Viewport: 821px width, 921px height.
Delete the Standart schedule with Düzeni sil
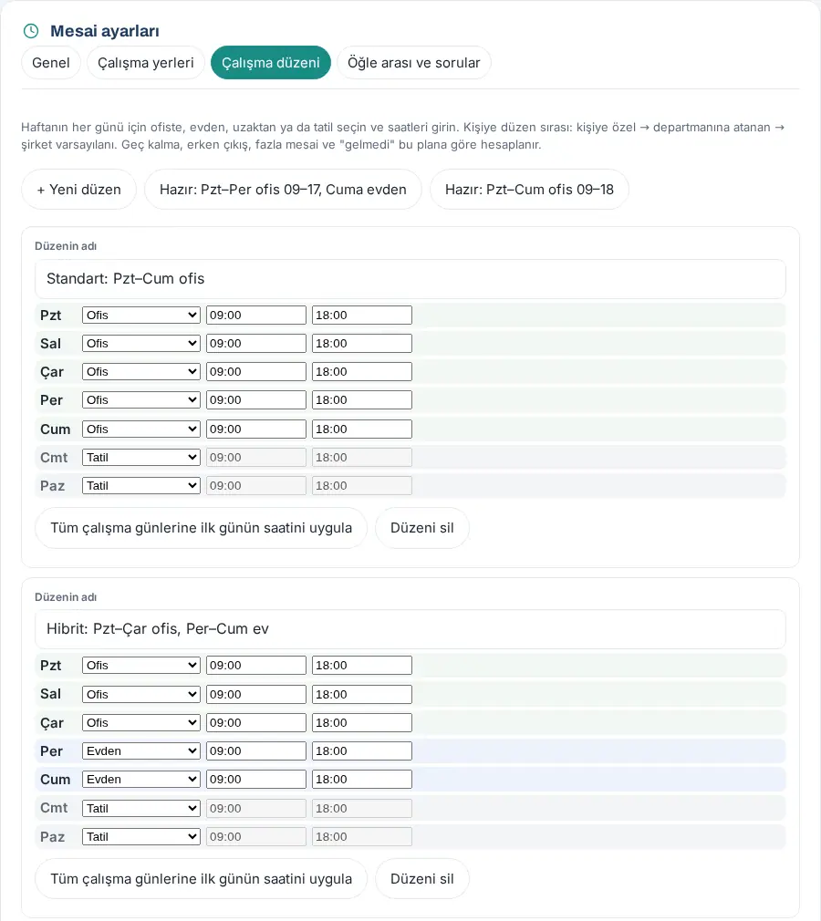coord(422,528)
